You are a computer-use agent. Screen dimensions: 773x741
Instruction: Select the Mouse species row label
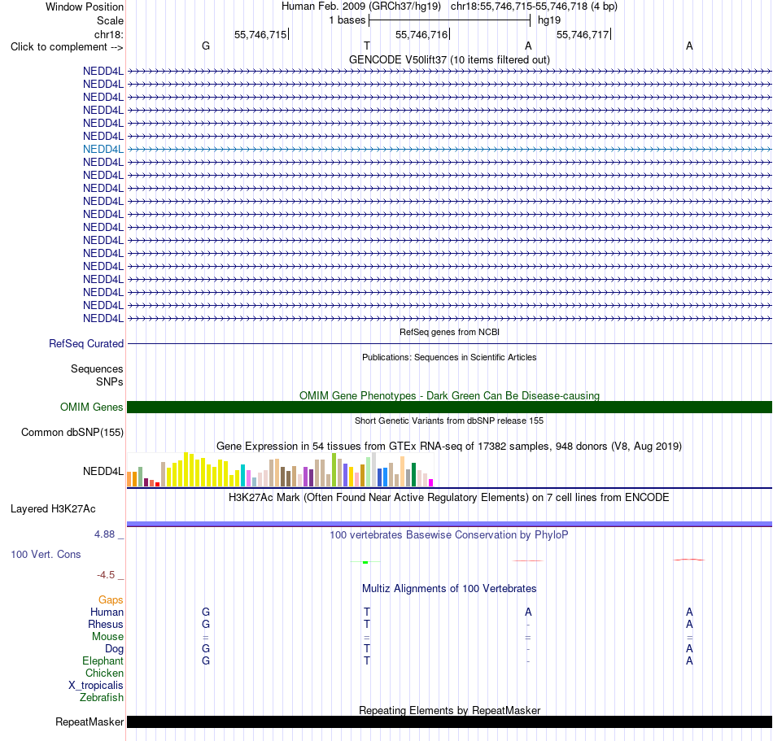click(107, 637)
